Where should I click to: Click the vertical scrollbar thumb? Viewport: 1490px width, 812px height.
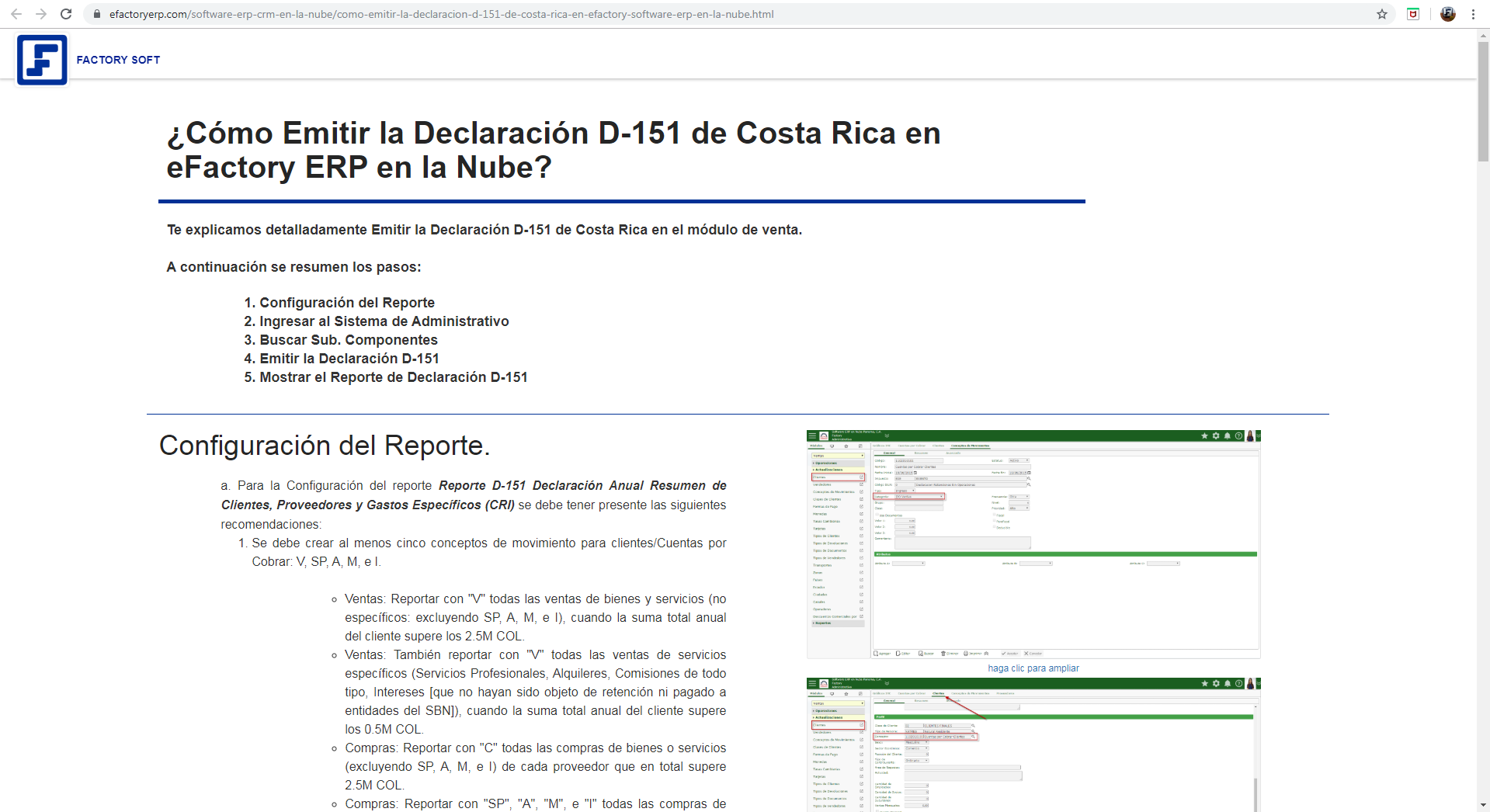pyautogui.click(x=1483, y=101)
